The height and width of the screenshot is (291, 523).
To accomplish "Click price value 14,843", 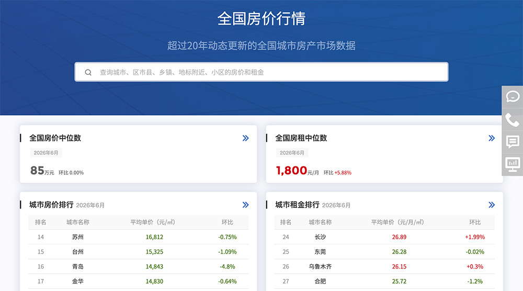I will point(154,266).
